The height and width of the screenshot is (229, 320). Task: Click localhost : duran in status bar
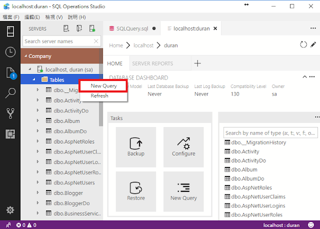click(x=281, y=225)
